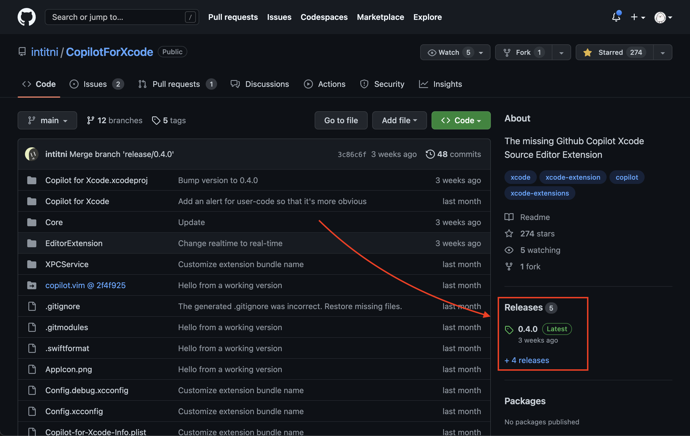Click the folder icon next to Core
This screenshot has width=690, height=436.
coord(32,222)
